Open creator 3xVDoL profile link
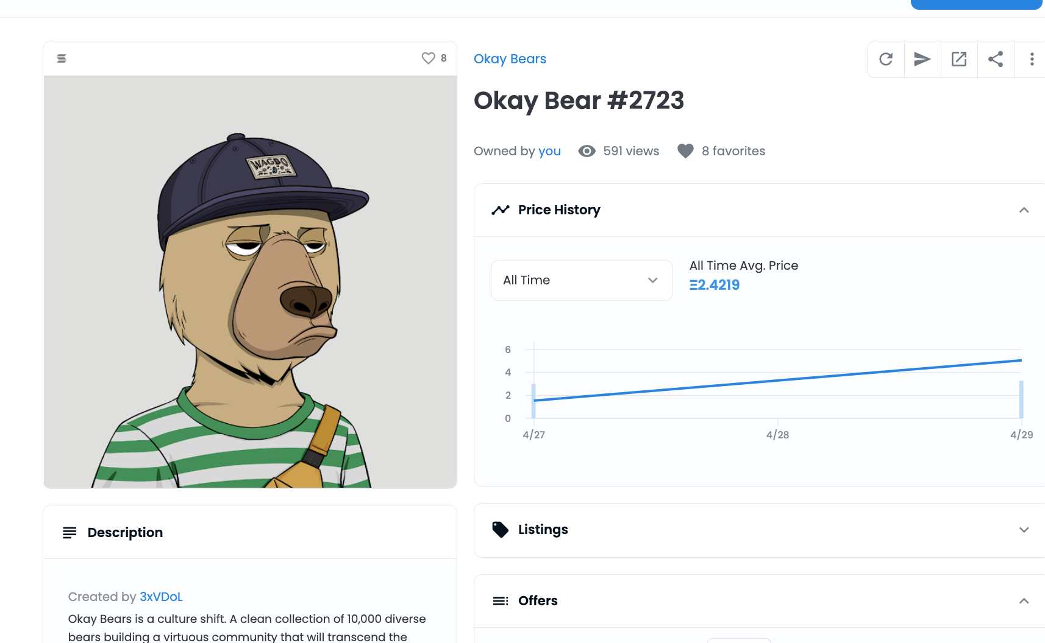The width and height of the screenshot is (1045, 643). click(x=161, y=597)
